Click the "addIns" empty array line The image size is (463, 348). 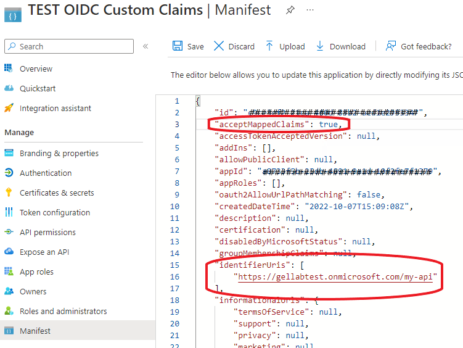[245, 147]
